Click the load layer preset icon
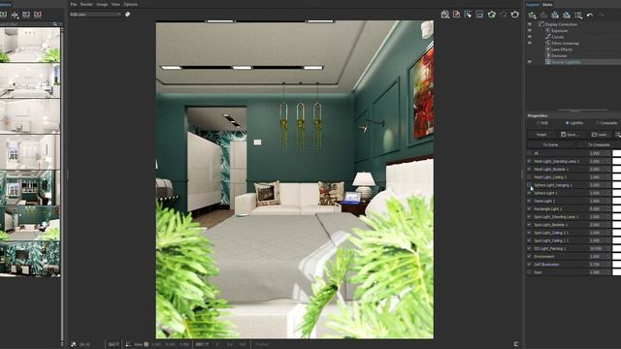The width and height of the screenshot is (621, 349). [567, 16]
